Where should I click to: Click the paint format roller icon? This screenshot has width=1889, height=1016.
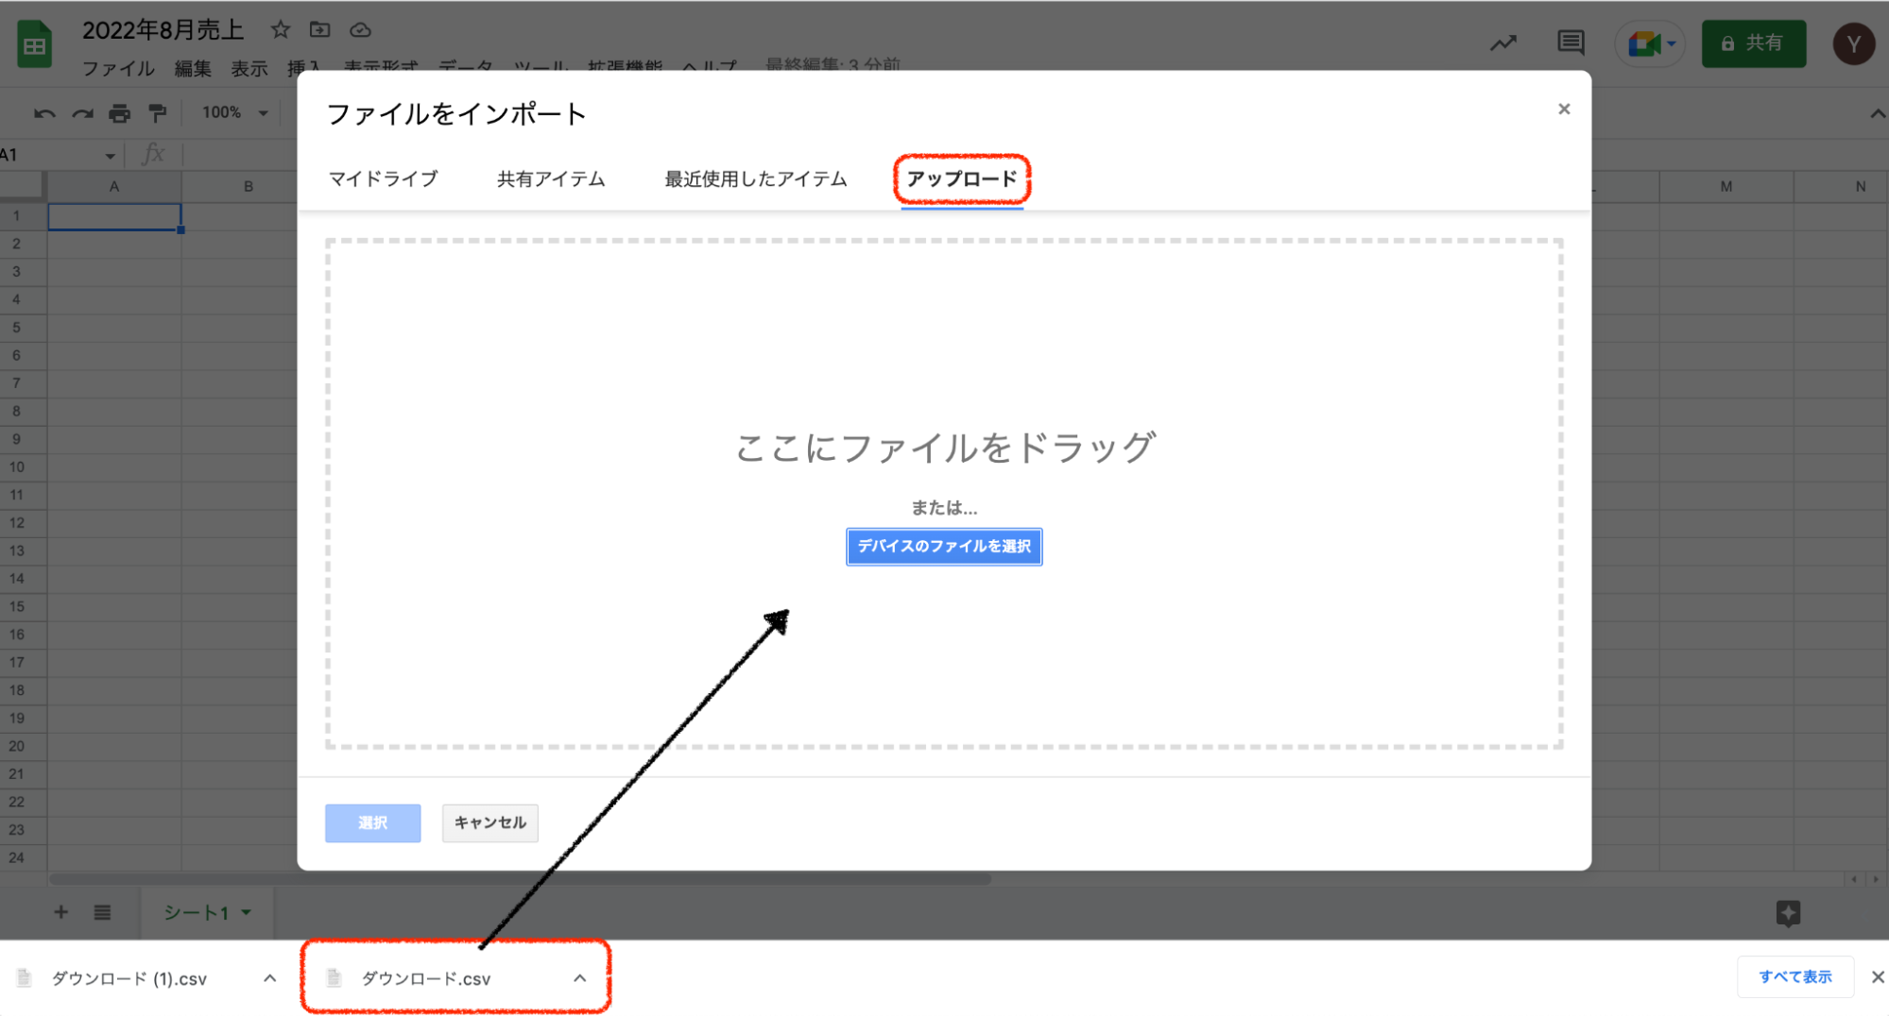(x=158, y=113)
